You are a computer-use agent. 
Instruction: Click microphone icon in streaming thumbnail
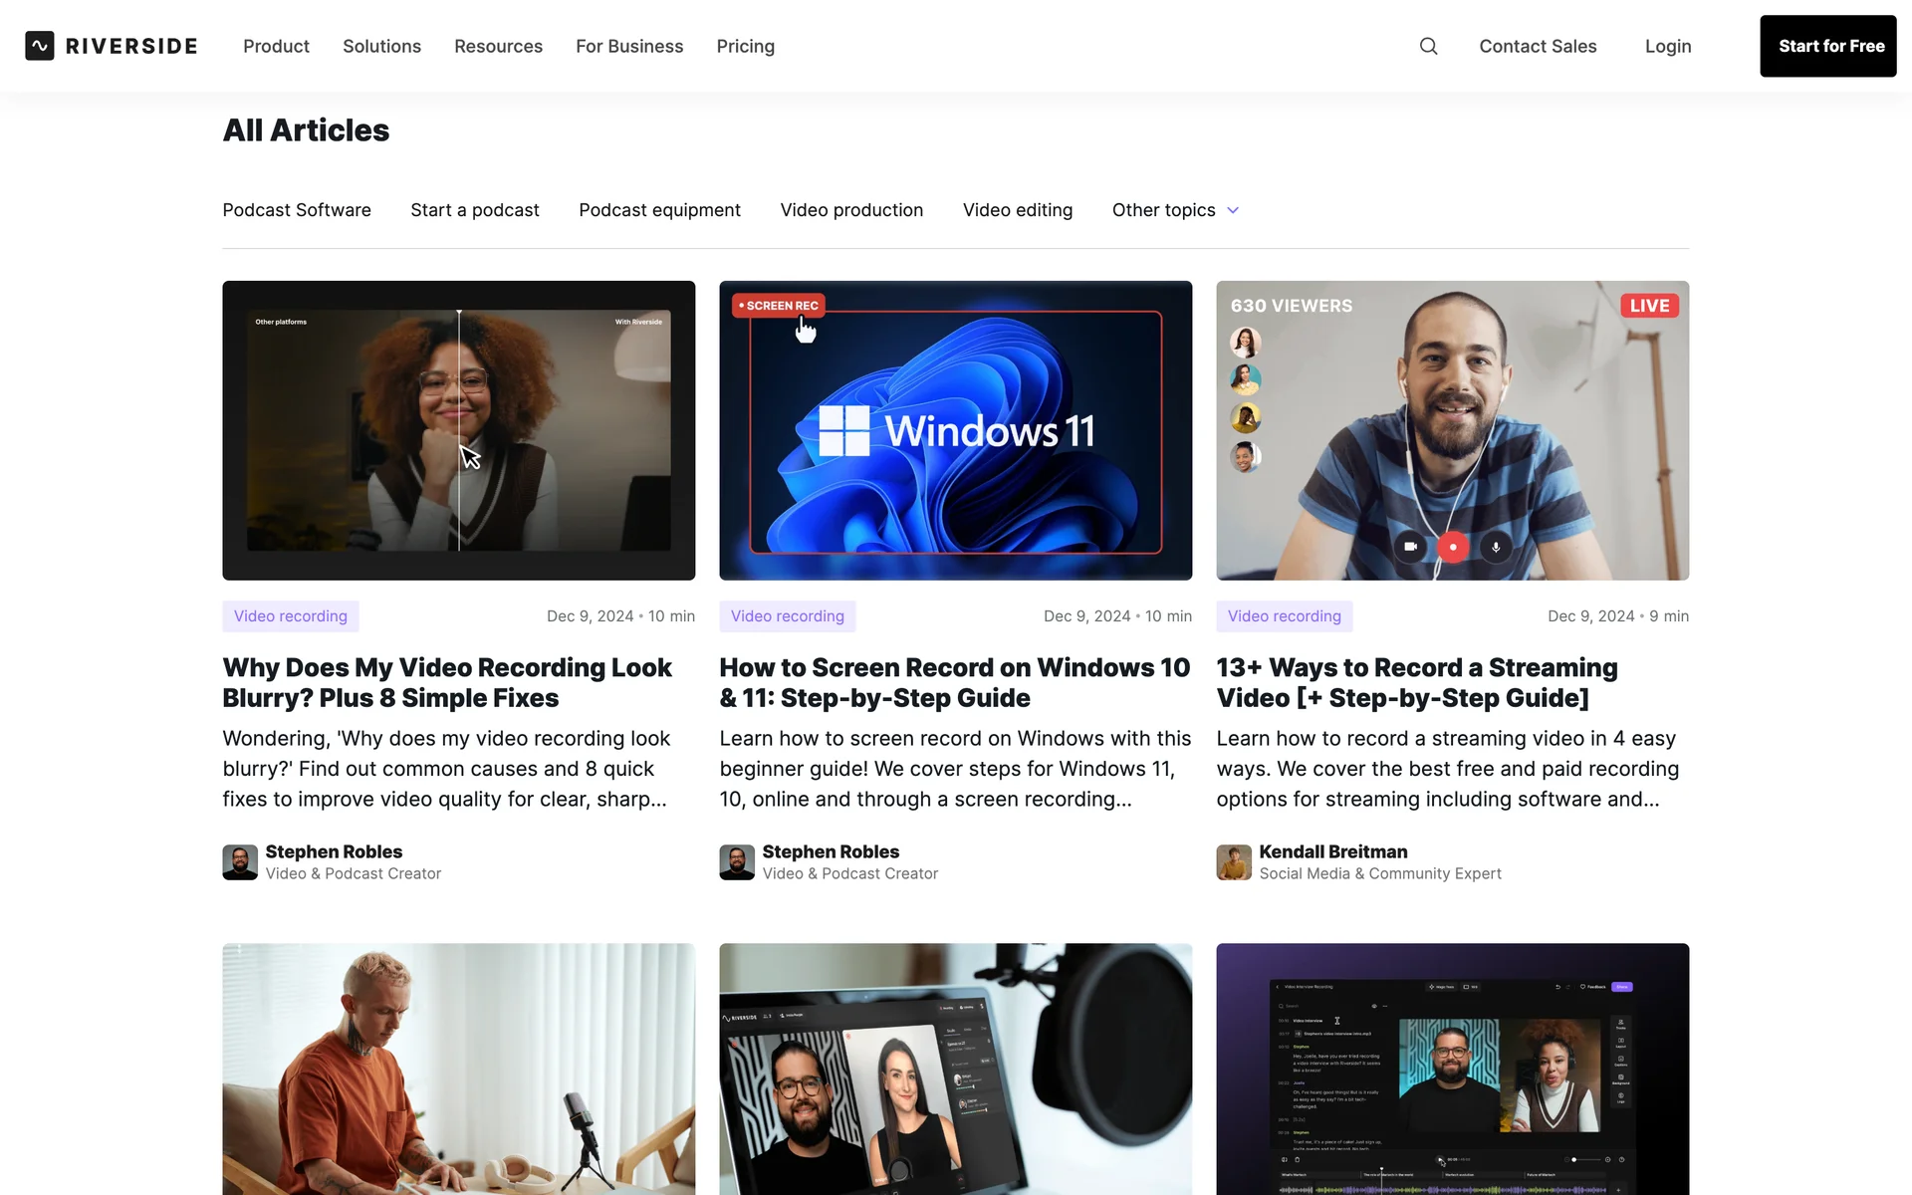coord(1496,547)
